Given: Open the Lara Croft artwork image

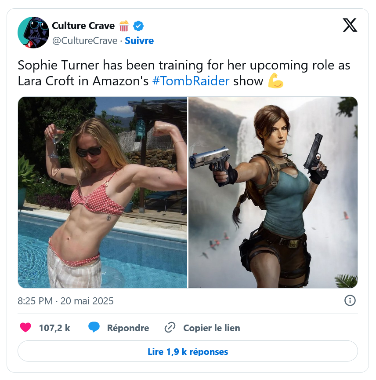Looking at the screenshot, I should [x=273, y=192].
